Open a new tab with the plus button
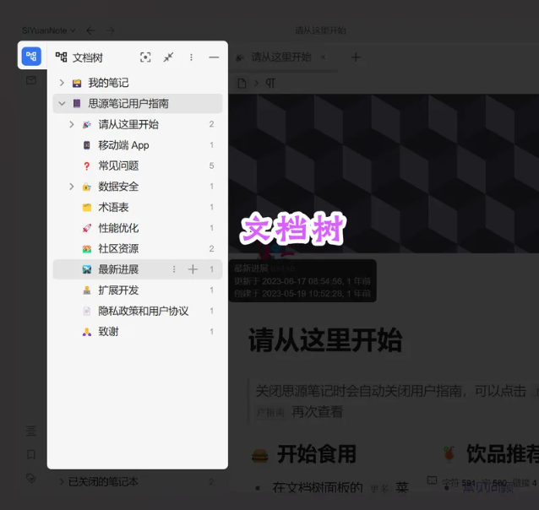This screenshot has height=510, width=539. 356,57
